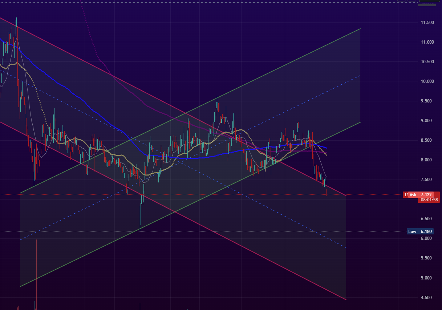Click the 10.000 price axis label
Viewport: 442px width, 310px height.
pyautogui.click(x=427, y=81)
